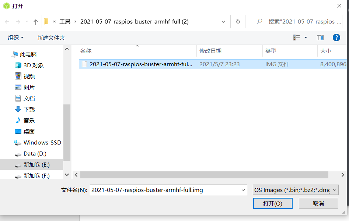Open the 组织 menu

15,38
